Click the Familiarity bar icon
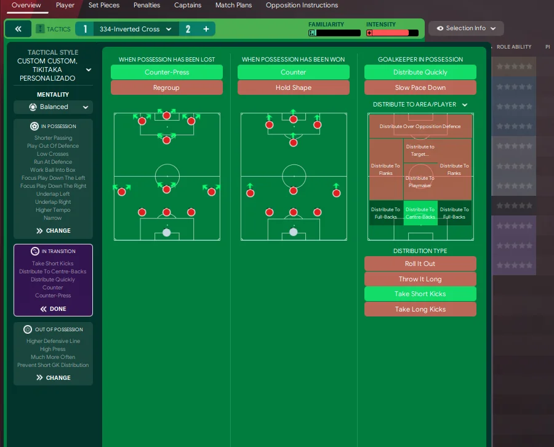This screenshot has width=554, height=447. pyautogui.click(x=312, y=33)
